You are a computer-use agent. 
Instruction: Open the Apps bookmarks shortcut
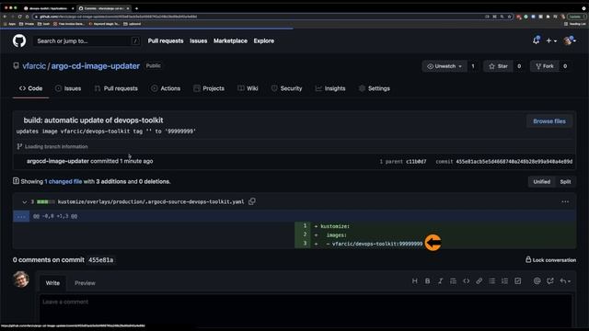pyautogui.click(x=10, y=24)
